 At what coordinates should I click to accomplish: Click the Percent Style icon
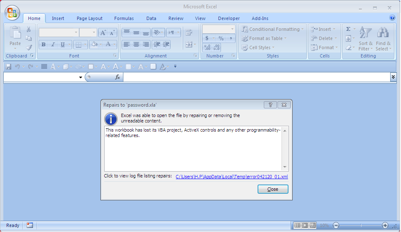221,38
